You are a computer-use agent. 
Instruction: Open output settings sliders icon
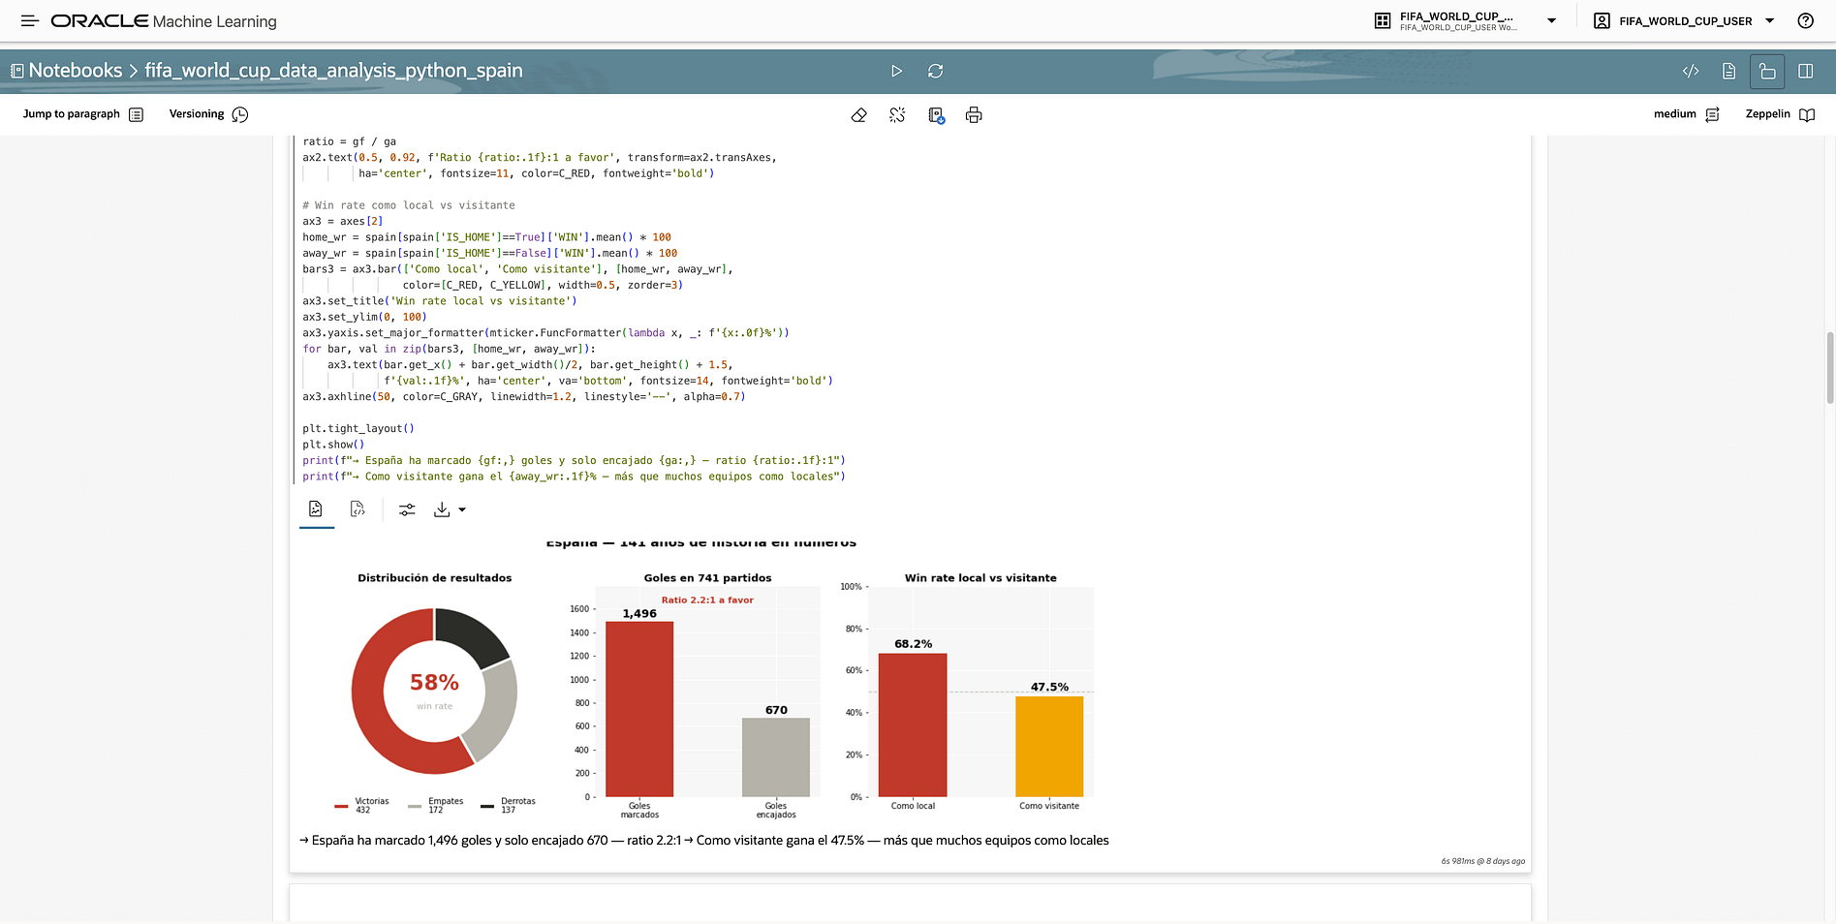[x=407, y=509]
